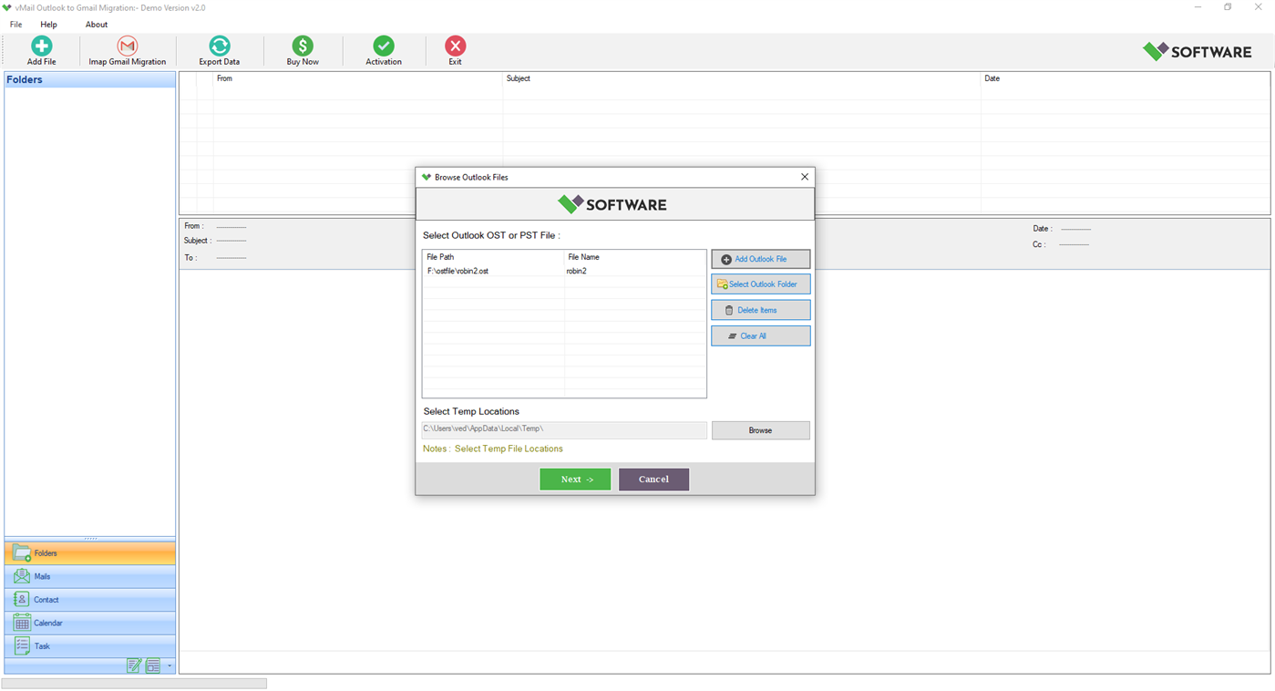Click the Select Outlook Folder icon button
The width and height of the screenshot is (1275, 691).
pos(723,284)
